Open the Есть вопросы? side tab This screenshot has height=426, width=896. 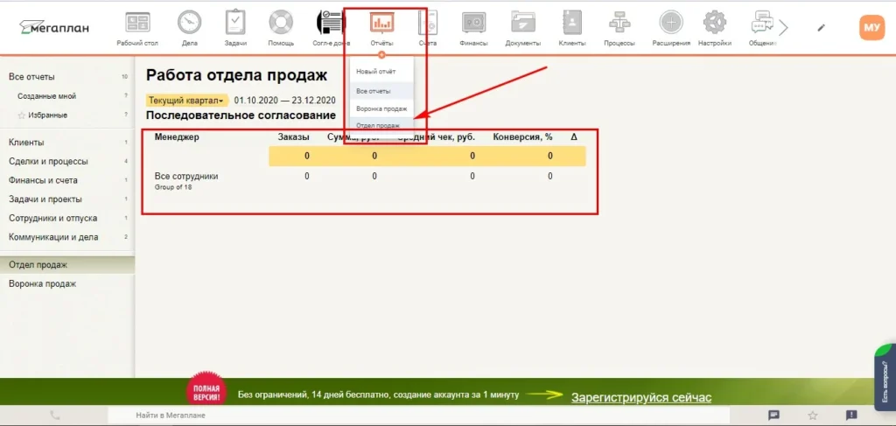pos(885,376)
